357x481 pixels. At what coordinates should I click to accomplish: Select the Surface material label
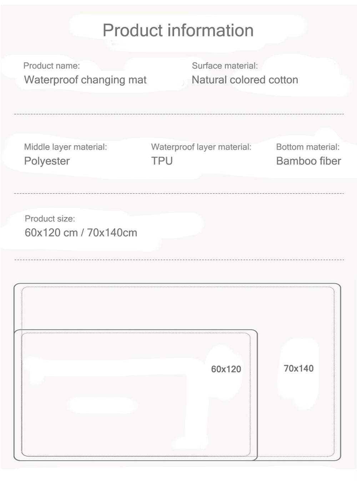(225, 66)
